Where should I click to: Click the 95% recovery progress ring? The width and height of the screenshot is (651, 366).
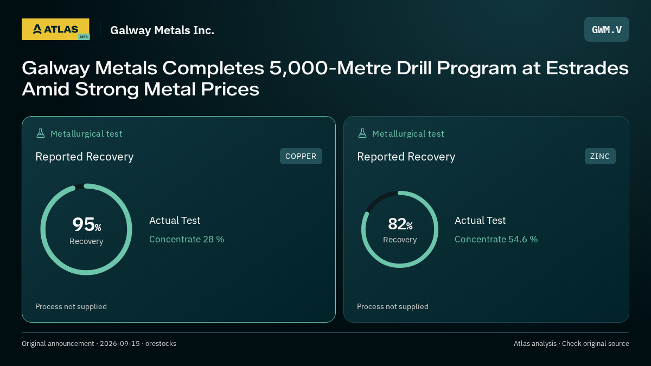(86, 229)
